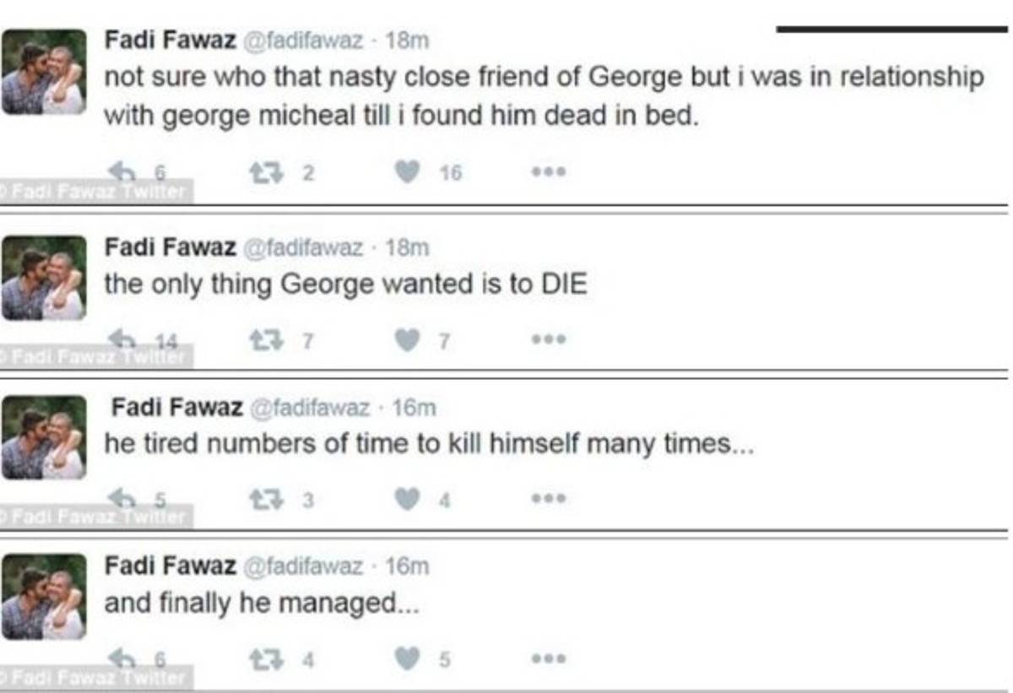Open the 16m timestamp on the last tweet
This screenshot has height=693, width=1013.
pyautogui.click(x=407, y=566)
